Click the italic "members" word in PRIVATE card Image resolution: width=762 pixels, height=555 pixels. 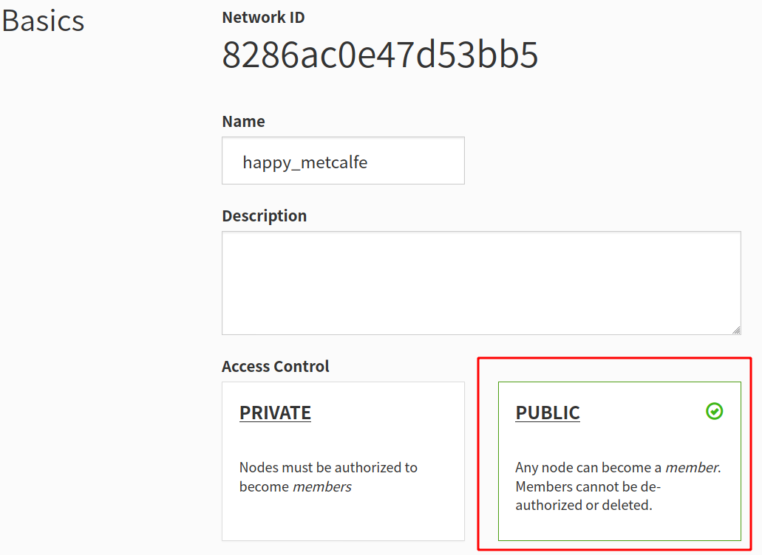point(322,486)
